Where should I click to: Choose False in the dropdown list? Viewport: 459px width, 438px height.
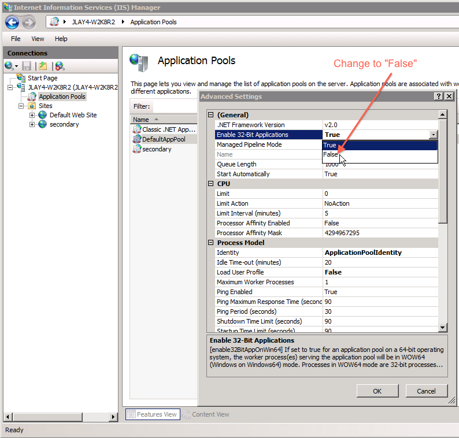click(380, 154)
